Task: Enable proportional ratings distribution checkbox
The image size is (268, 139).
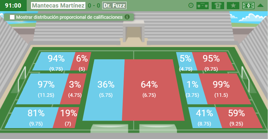Action: [x=12, y=17]
